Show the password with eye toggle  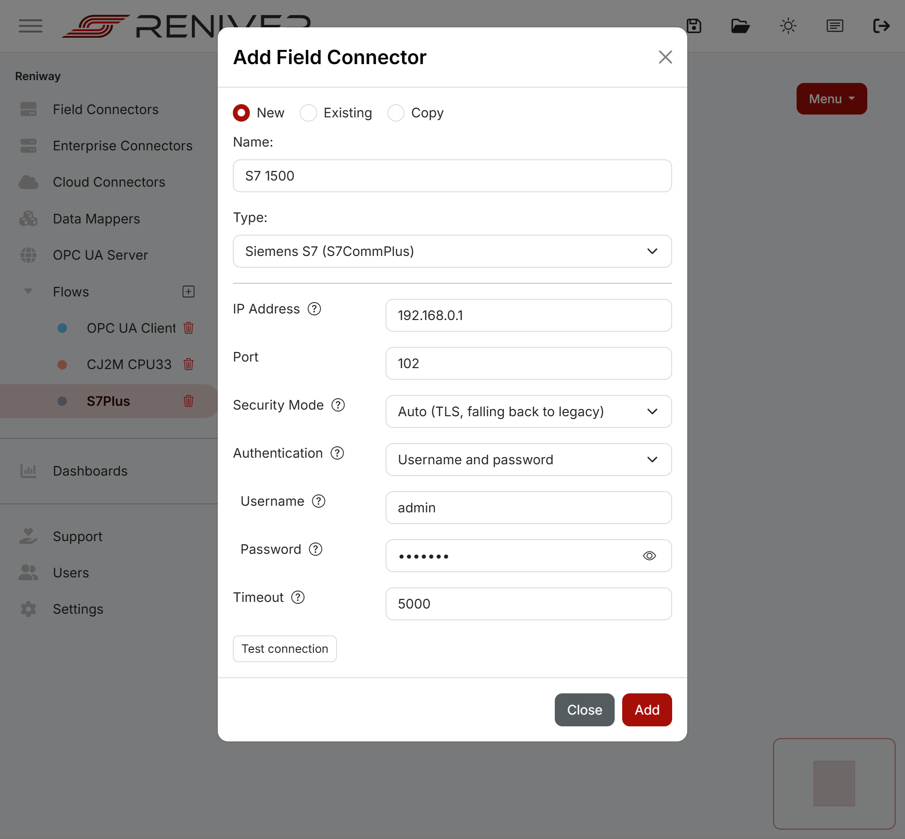tap(650, 556)
